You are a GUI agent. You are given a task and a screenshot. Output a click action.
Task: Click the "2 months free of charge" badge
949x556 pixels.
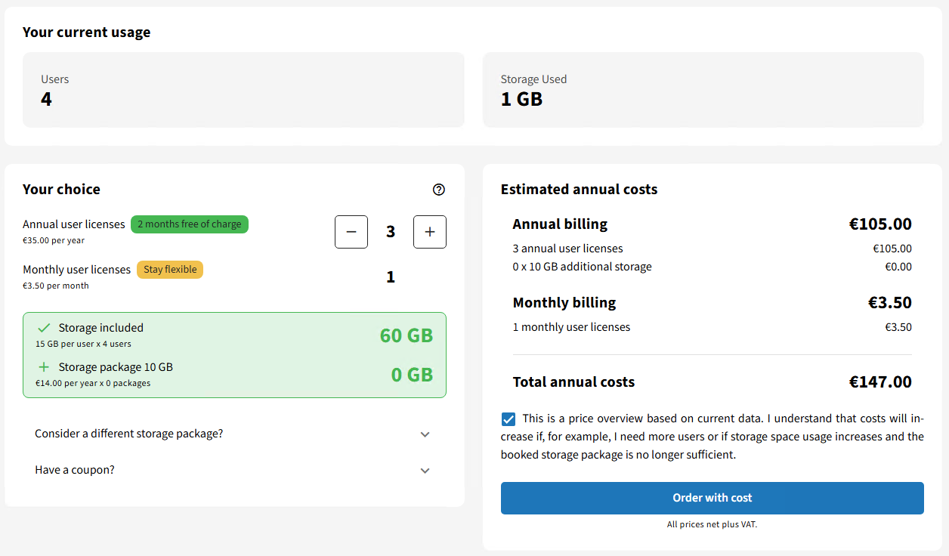pos(190,224)
